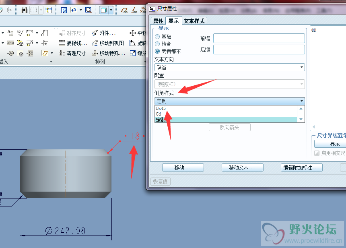Screen dimensions: 346x248
Task: Click the Zoom In magnifier icon
Action: point(89,10)
